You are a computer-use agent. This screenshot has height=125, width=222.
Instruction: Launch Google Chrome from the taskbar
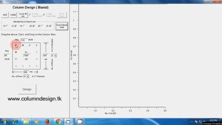pyautogui.click(x=58, y=122)
